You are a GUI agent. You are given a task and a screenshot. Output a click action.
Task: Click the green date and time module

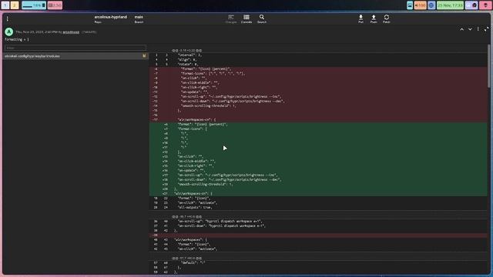[x=450, y=5]
